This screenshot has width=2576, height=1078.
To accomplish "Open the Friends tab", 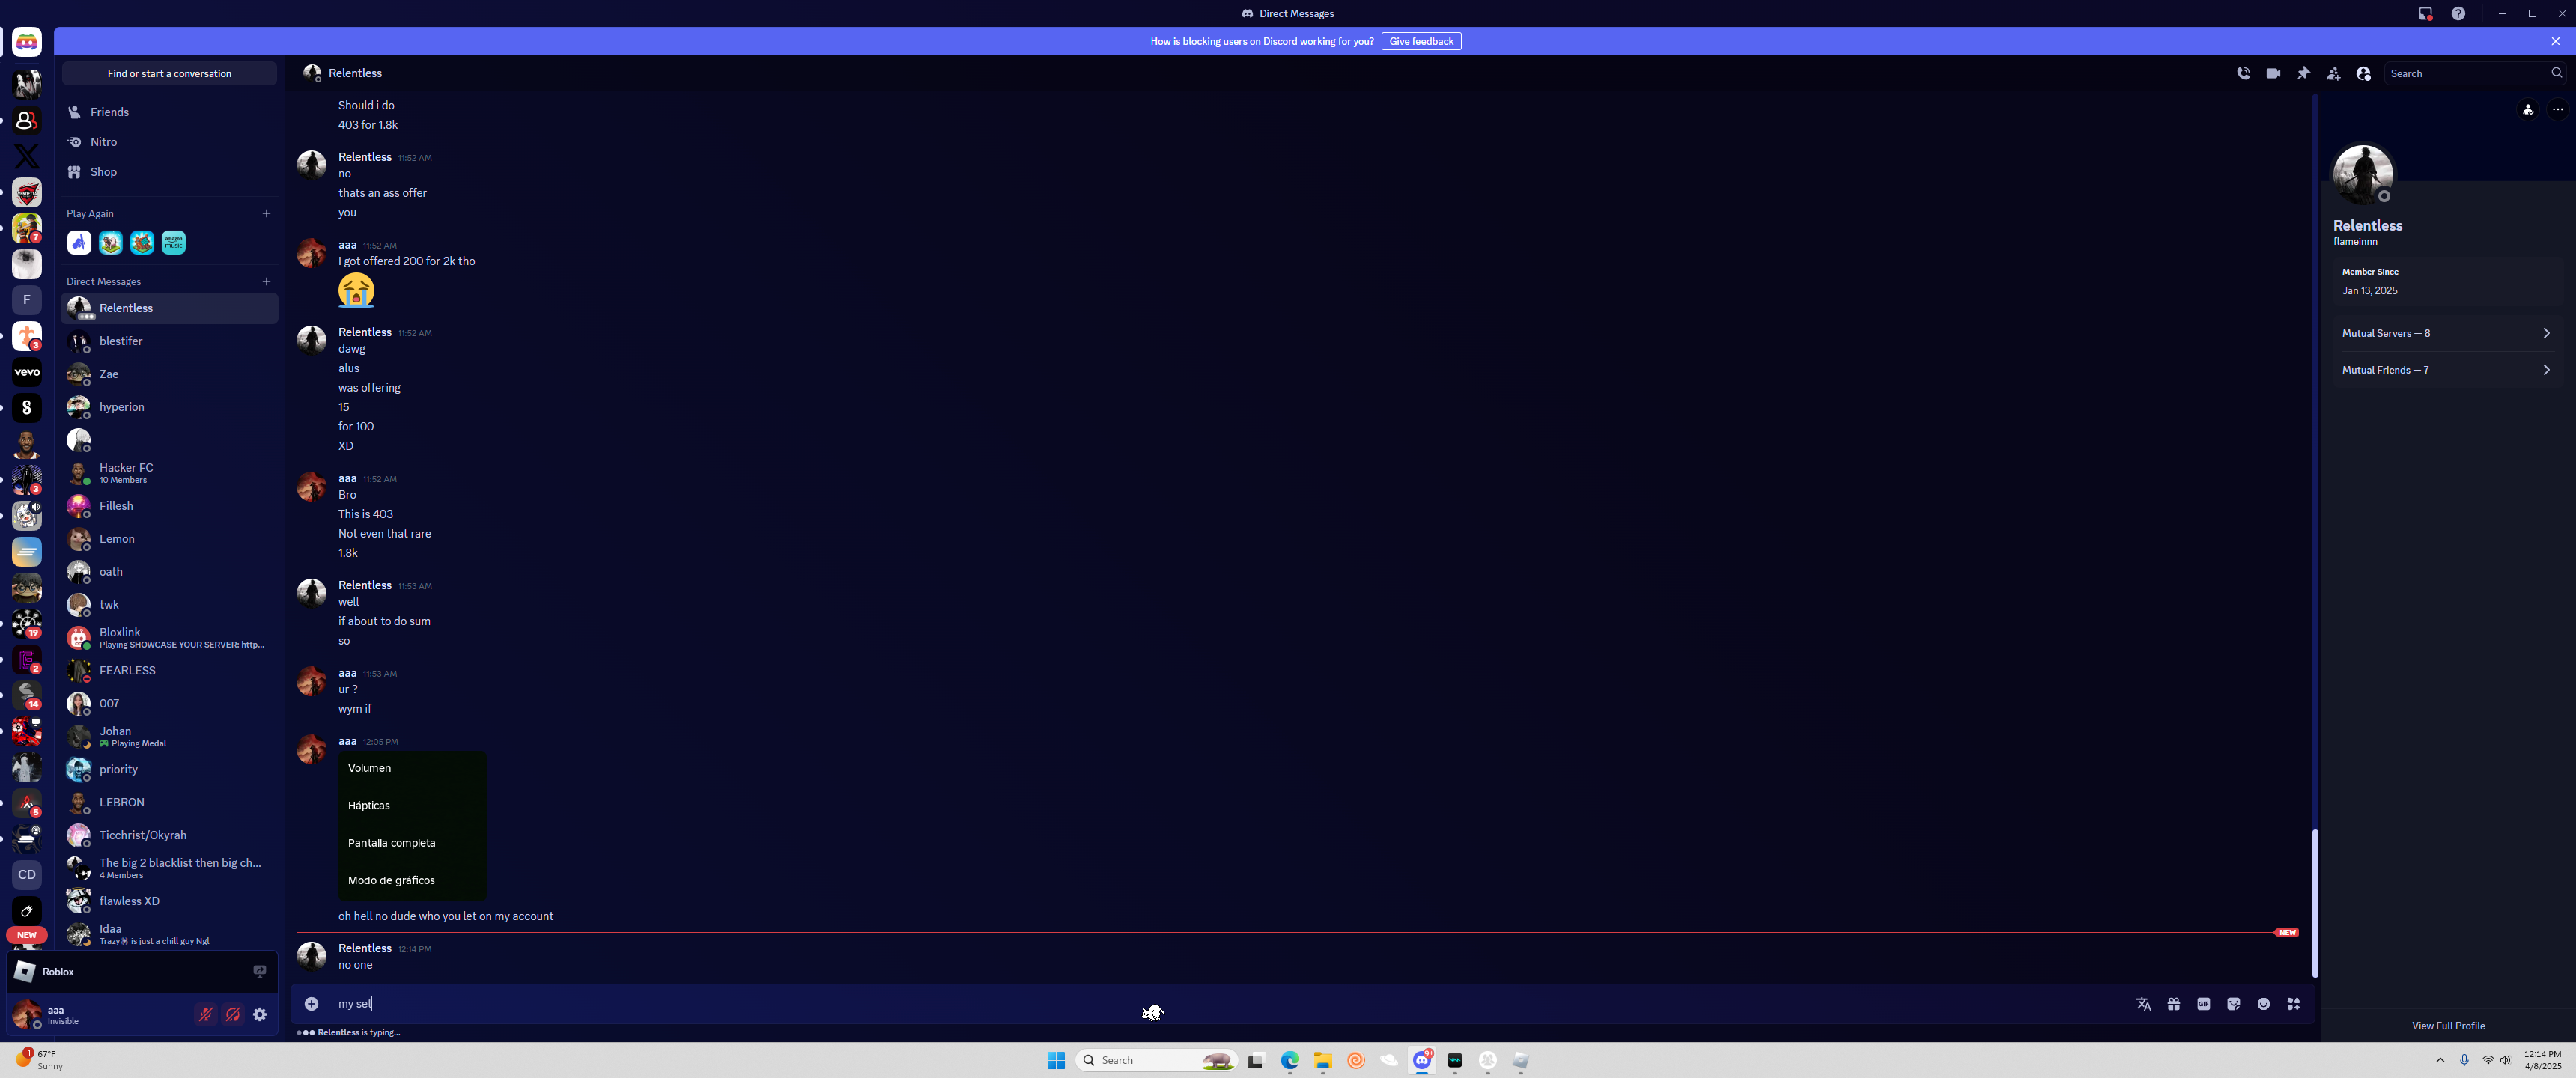I will click(x=109, y=112).
